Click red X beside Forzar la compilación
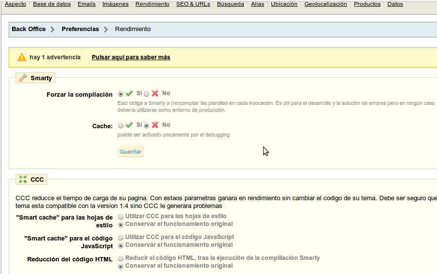Screen dimensions: 437x274 pyautogui.click(x=155, y=93)
